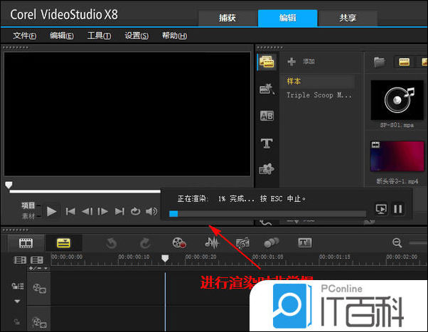Viewport: 428px width, 332px height.
Task: Click the 添加 add folder button
Action: click(301, 62)
